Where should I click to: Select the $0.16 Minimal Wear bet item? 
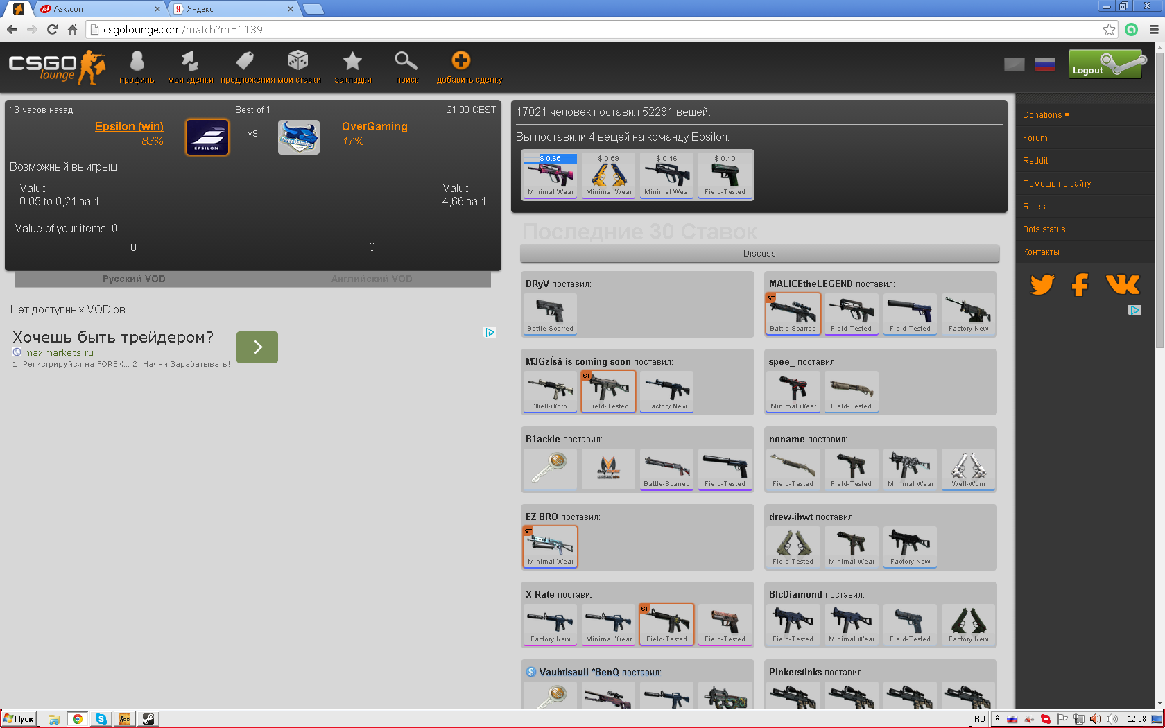(667, 175)
